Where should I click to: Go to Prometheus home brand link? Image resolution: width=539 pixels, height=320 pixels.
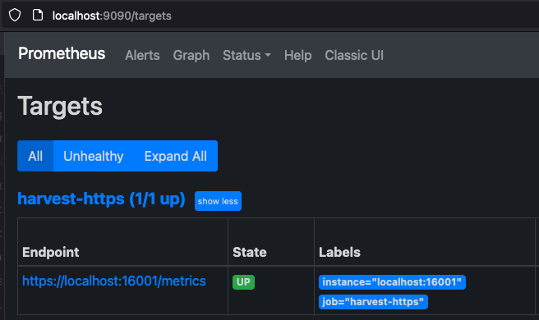pyautogui.click(x=62, y=53)
